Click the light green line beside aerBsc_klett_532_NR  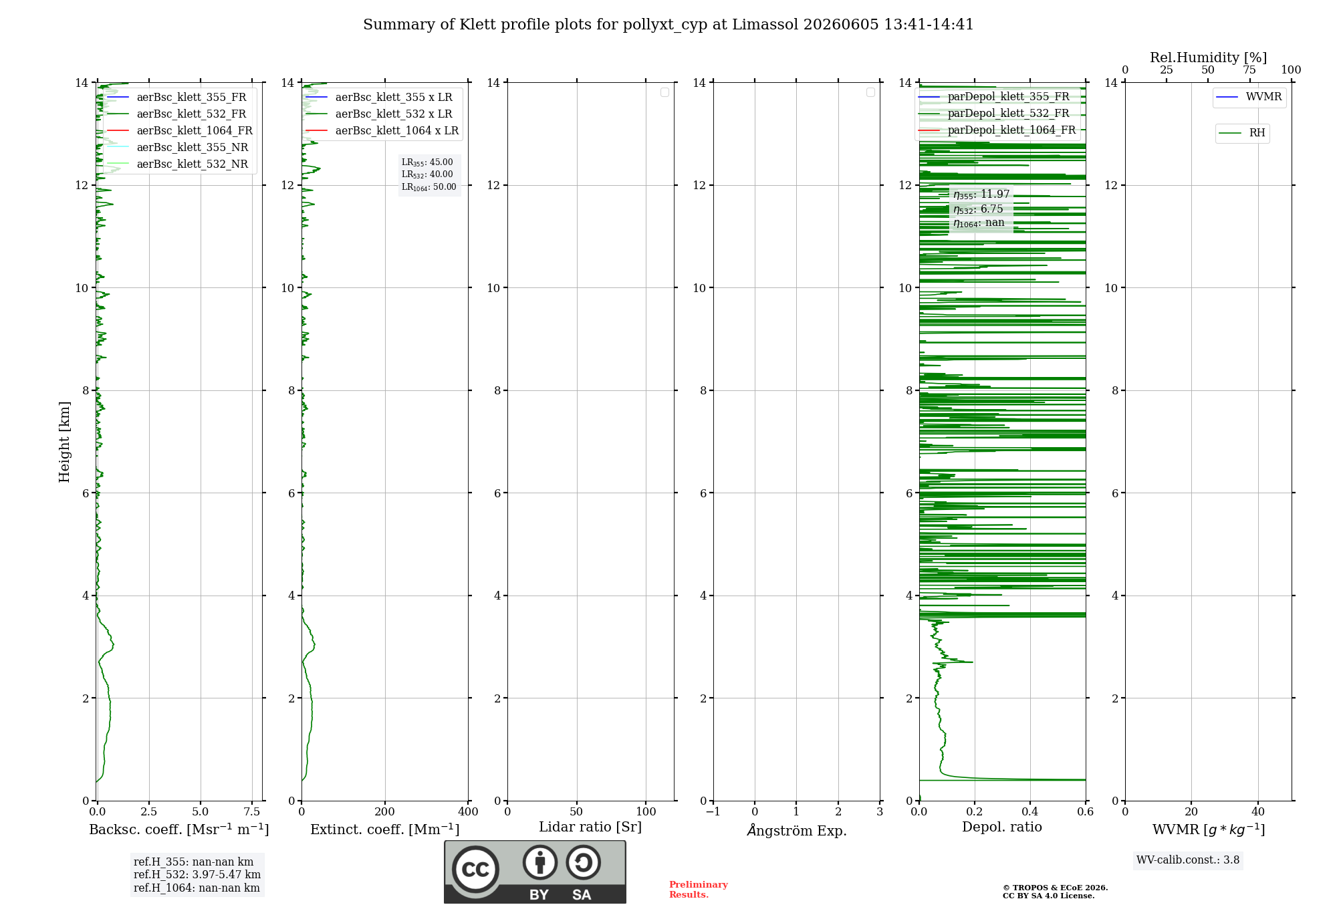[118, 164]
